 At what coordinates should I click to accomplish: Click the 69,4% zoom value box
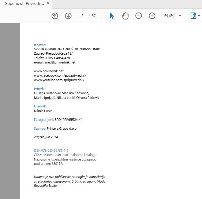coord(169,16)
